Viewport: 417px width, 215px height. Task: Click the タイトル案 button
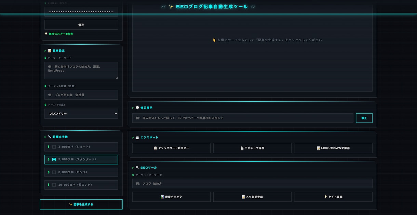point(333,197)
